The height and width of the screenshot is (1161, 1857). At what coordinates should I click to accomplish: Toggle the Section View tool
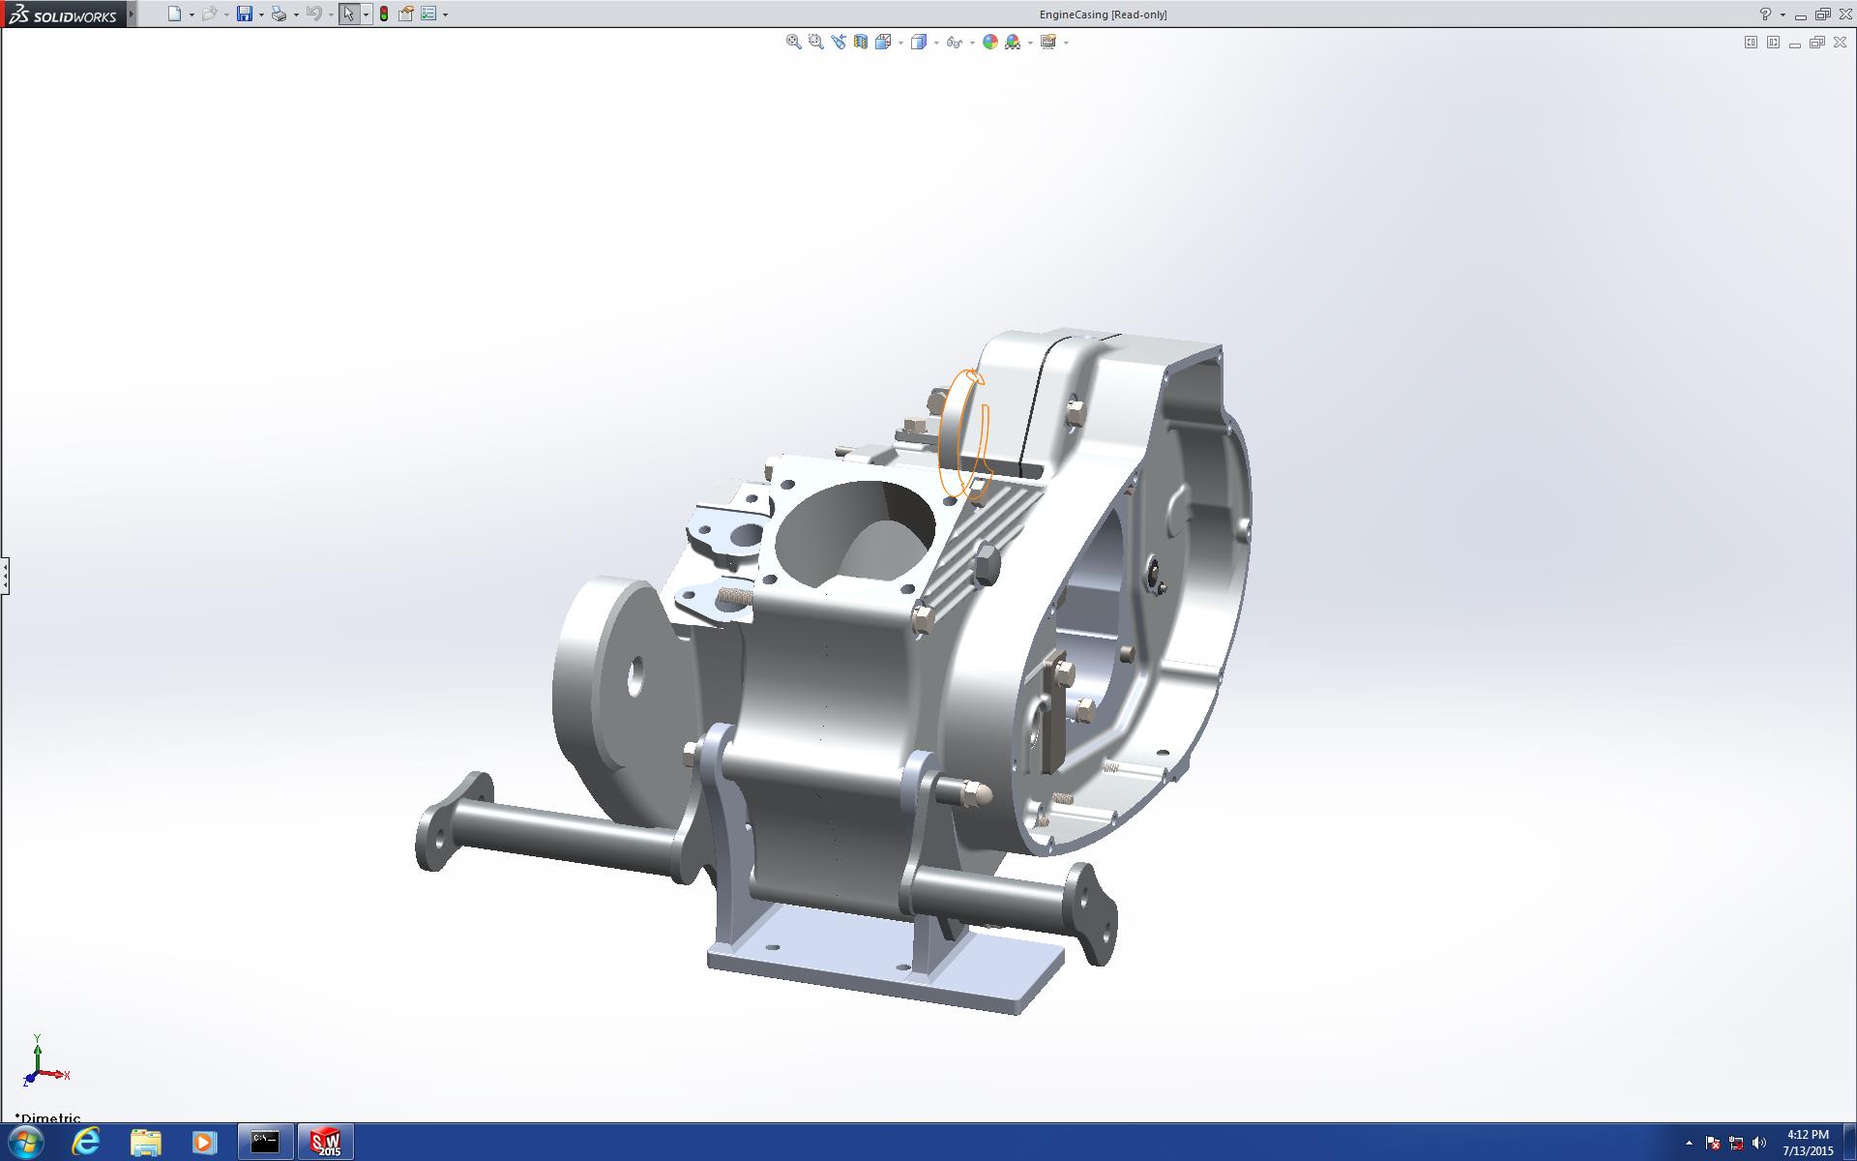point(860,42)
